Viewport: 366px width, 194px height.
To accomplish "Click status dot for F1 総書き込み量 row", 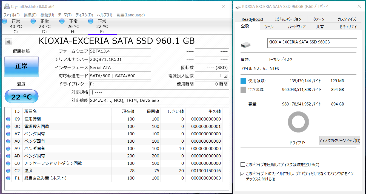I will 8,178.
